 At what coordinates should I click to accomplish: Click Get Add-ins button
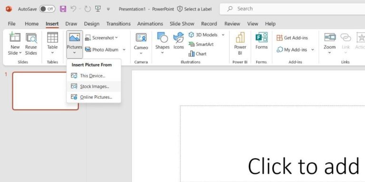[x=292, y=37]
